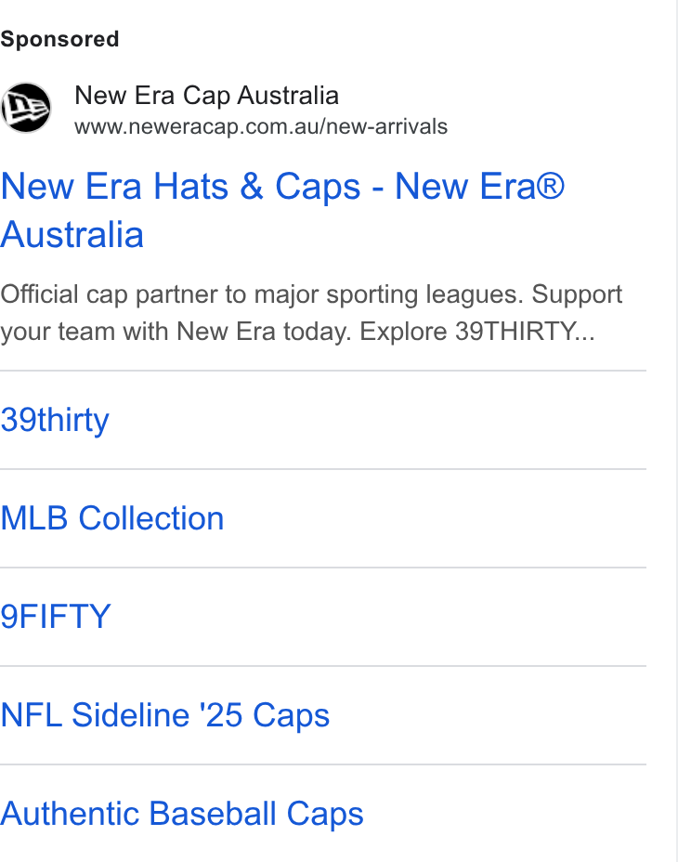The image size is (678, 862).
Task: Click the new-arrivals part of the URL
Action: [x=386, y=126]
